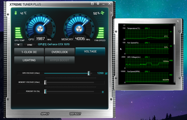
Task: Click the memory clock gauge dial
Action: tap(79, 29)
